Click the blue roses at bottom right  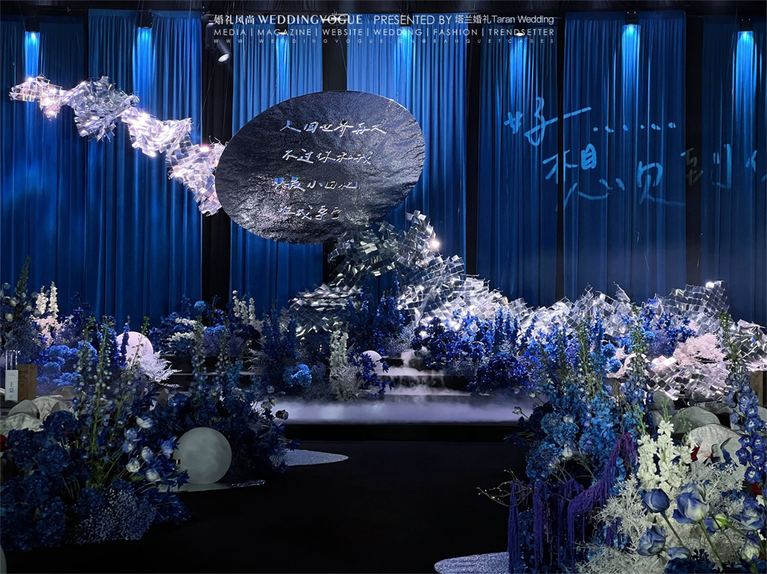click(687, 507)
